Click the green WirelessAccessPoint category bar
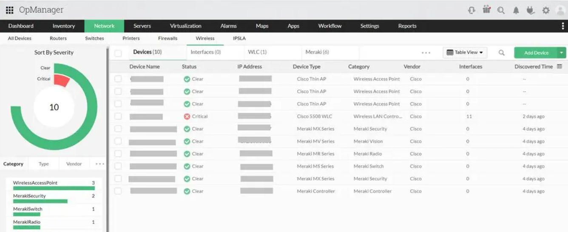 [x=54, y=188]
